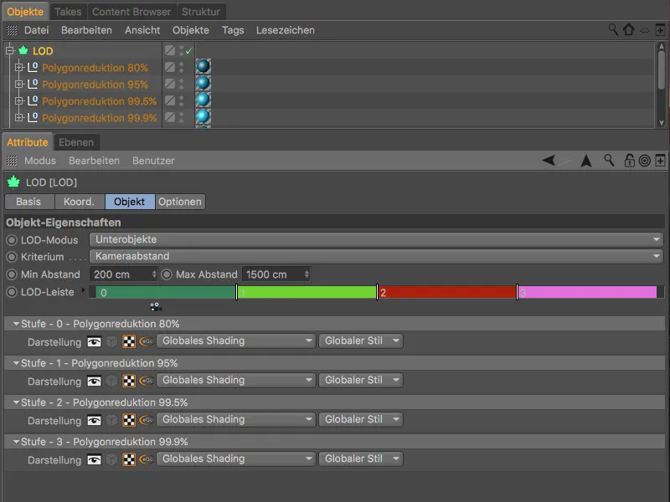Open the LOD-Modus Unterobjekte dropdown
The height and width of the screenshot is (502, 670).
click(x=376, y=239)
